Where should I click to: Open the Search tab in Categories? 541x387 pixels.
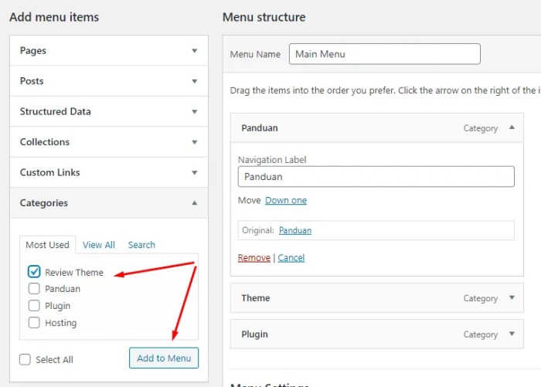(141, 245)
